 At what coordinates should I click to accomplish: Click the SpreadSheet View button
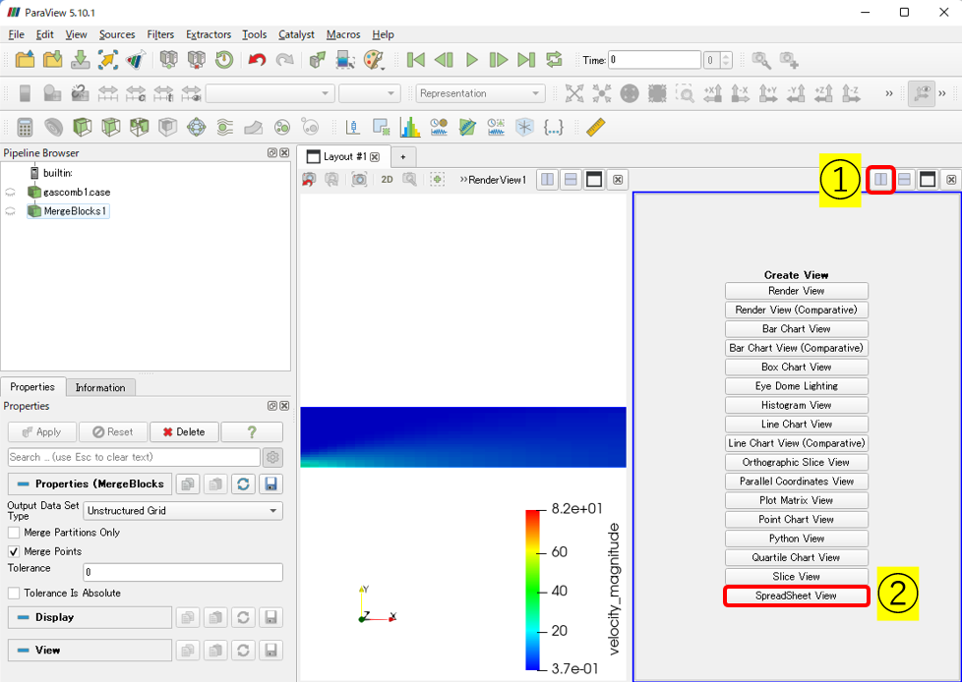pos(796,596)
